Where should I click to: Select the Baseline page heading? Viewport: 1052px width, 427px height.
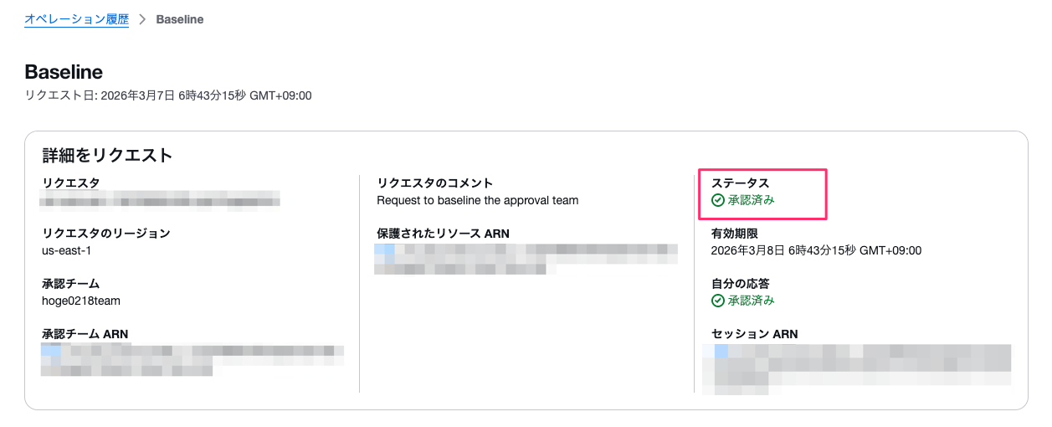(x=64, y=72)
